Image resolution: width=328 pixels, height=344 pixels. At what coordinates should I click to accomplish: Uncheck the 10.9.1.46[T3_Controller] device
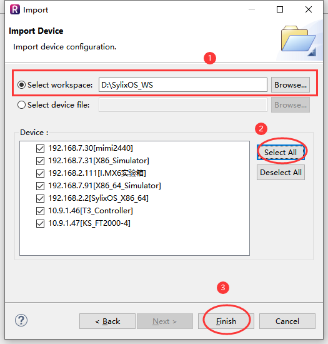(x=41, y=211)
